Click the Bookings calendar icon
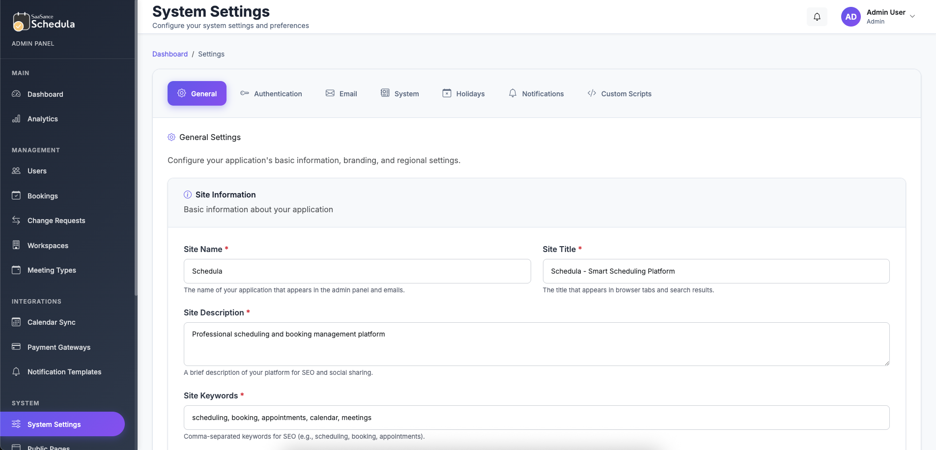This screenshot has width=936, height=450. point(16,196)
